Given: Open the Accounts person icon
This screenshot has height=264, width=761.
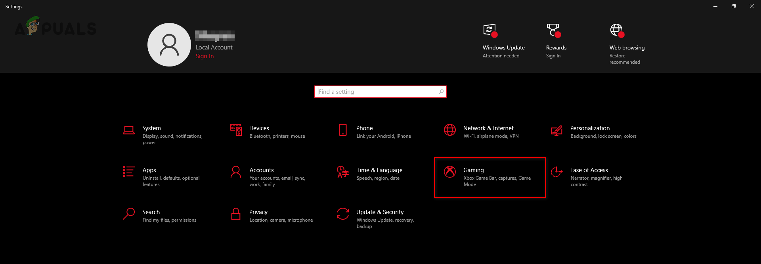Looking at the screenshot, I should (236, 172).
